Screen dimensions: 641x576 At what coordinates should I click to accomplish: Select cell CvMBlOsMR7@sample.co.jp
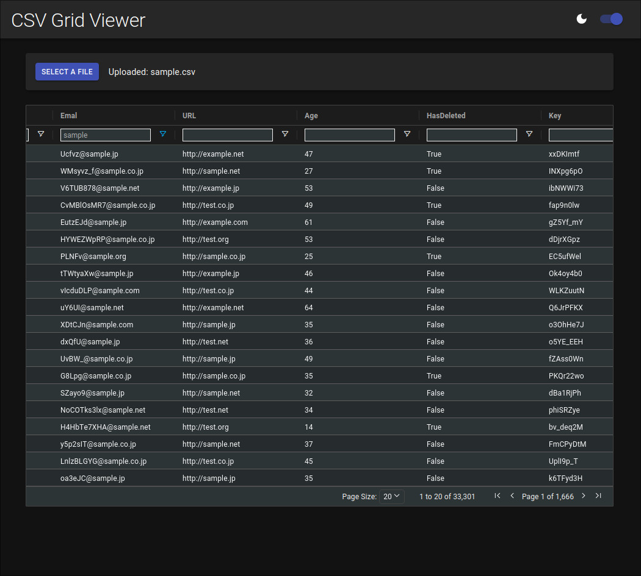tap(108, 205)
